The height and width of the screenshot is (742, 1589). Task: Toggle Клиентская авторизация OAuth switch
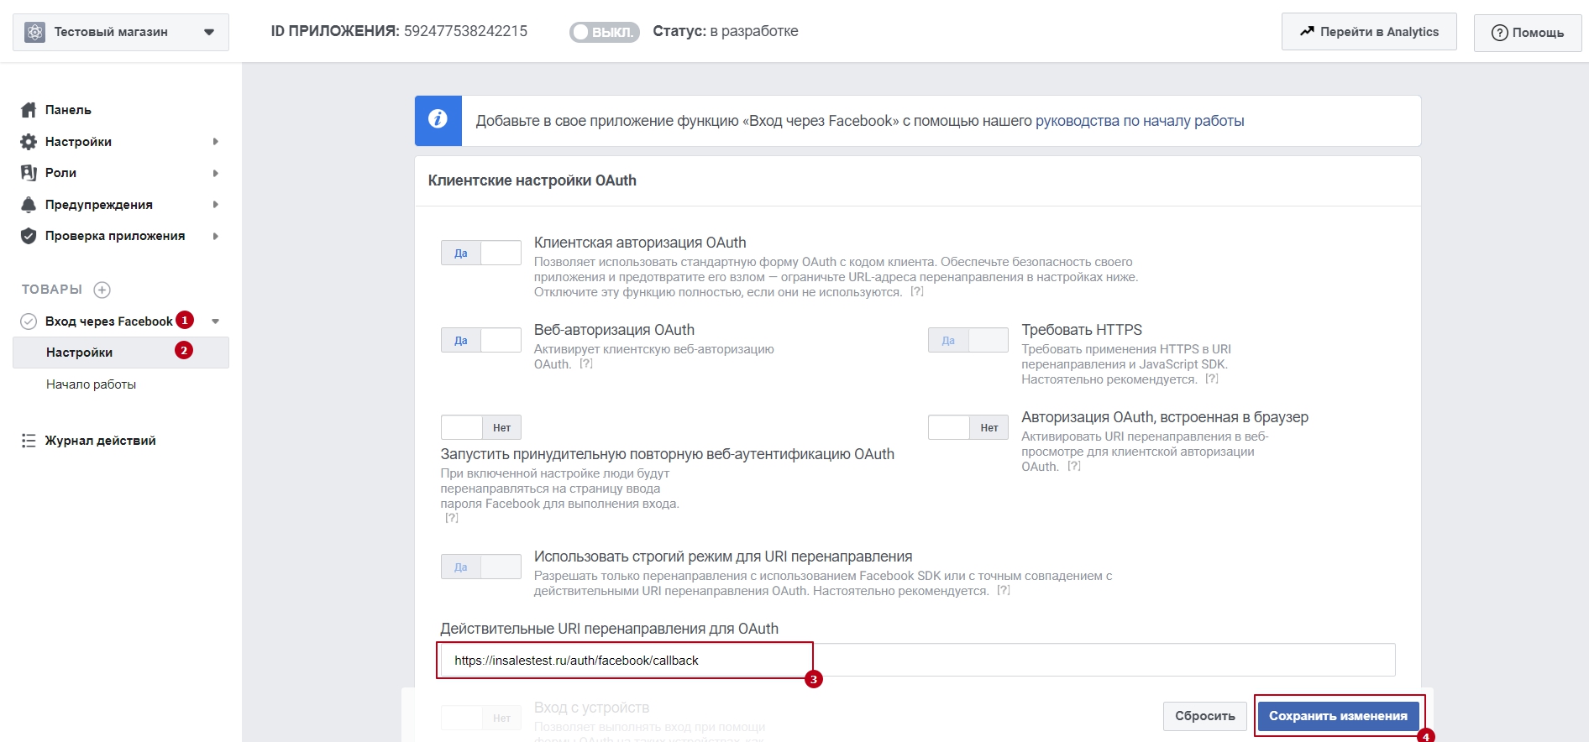click(x=481, y=253)
